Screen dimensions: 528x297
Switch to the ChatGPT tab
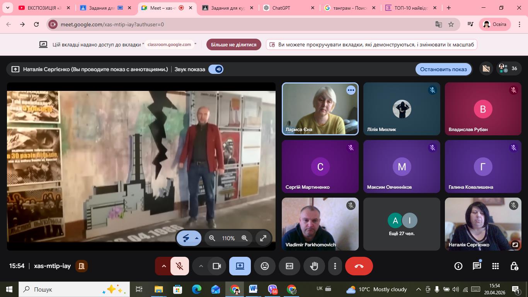[289, 8]
